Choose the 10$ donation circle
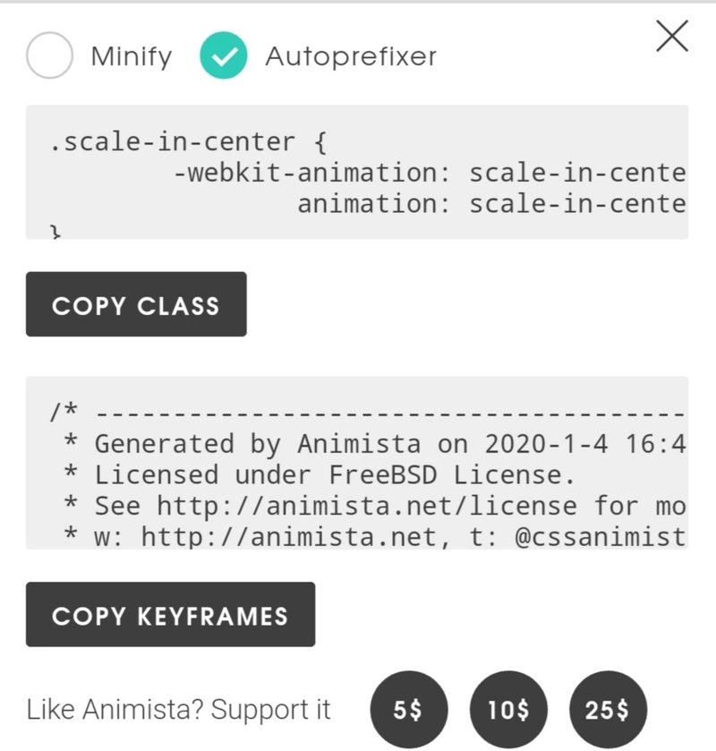This screenshot has width=716, height=751. click(508, 710)
